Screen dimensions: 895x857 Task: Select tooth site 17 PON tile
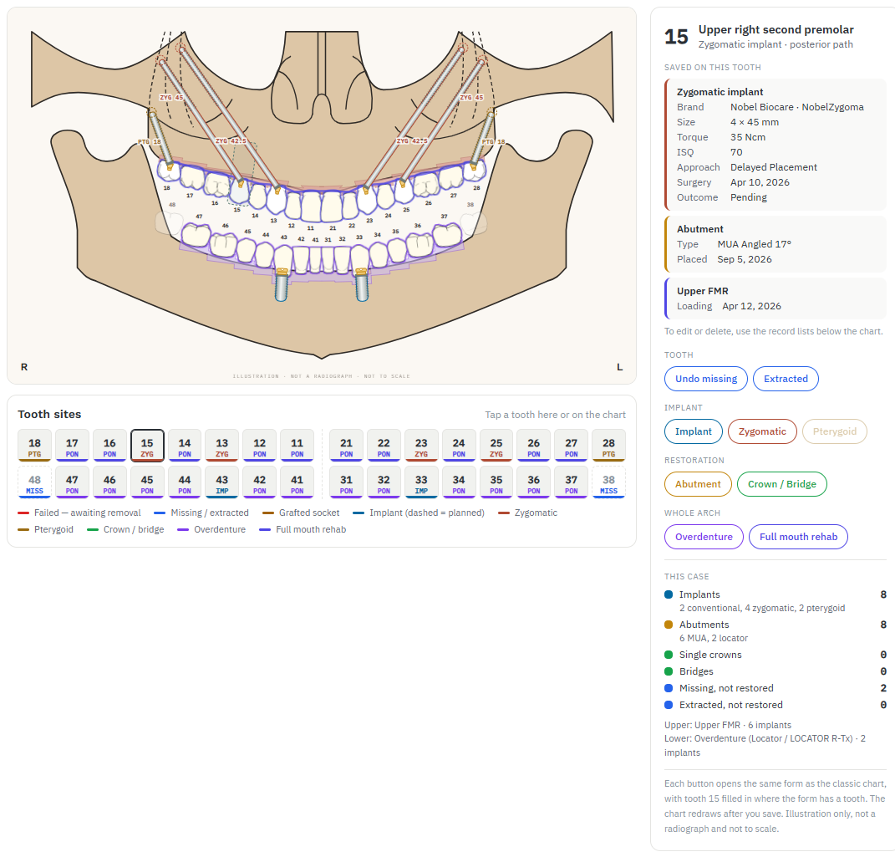point(72,446)
